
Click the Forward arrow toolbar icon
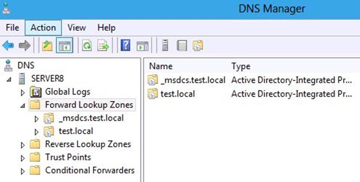tap(25, 45)
